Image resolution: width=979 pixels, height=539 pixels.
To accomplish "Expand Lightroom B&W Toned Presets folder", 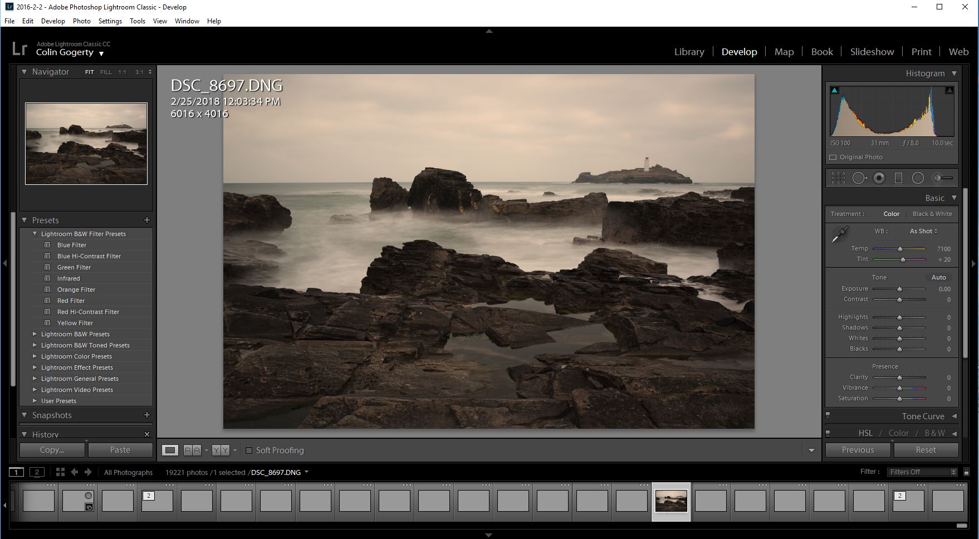I will [35, 345].
